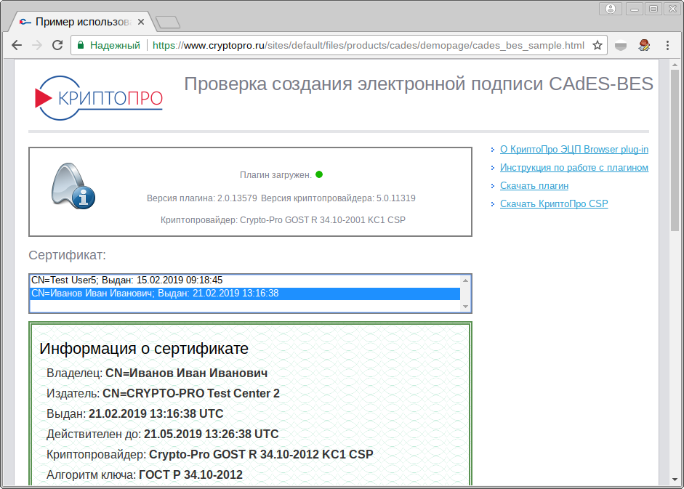Image resolution: width=684 pixels, height=489 pixels.
Task: Click the Версия плагина: 2.0.13579 text
Action: 202,198
